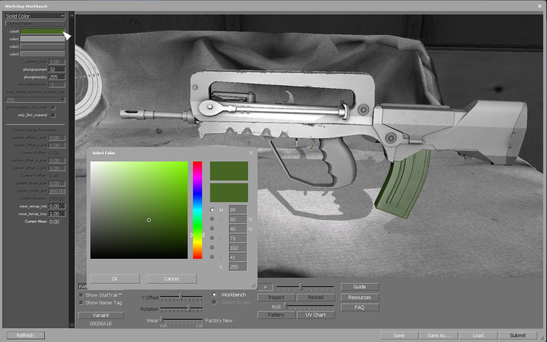Click the Wear slider
Screen dimensions: 547x342
tap(182, 320)
